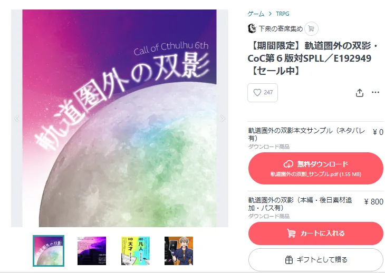Select the character illustration thumbnail

(x=179, y=251)
